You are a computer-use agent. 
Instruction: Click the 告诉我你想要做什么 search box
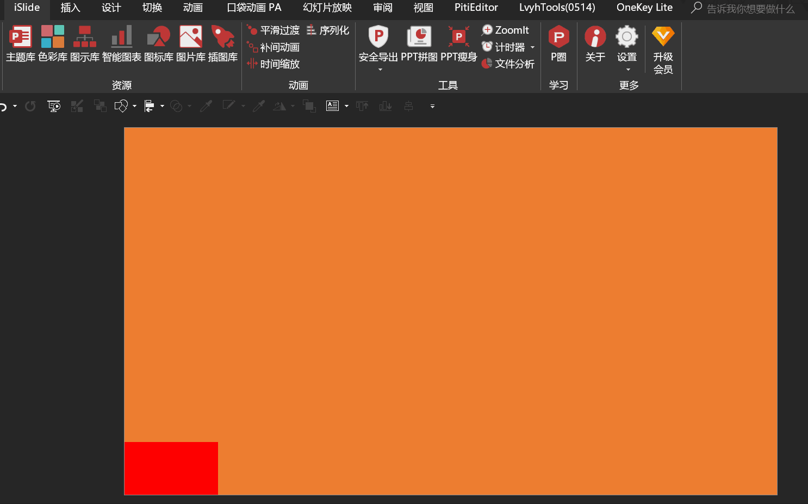tap(750, 9)
